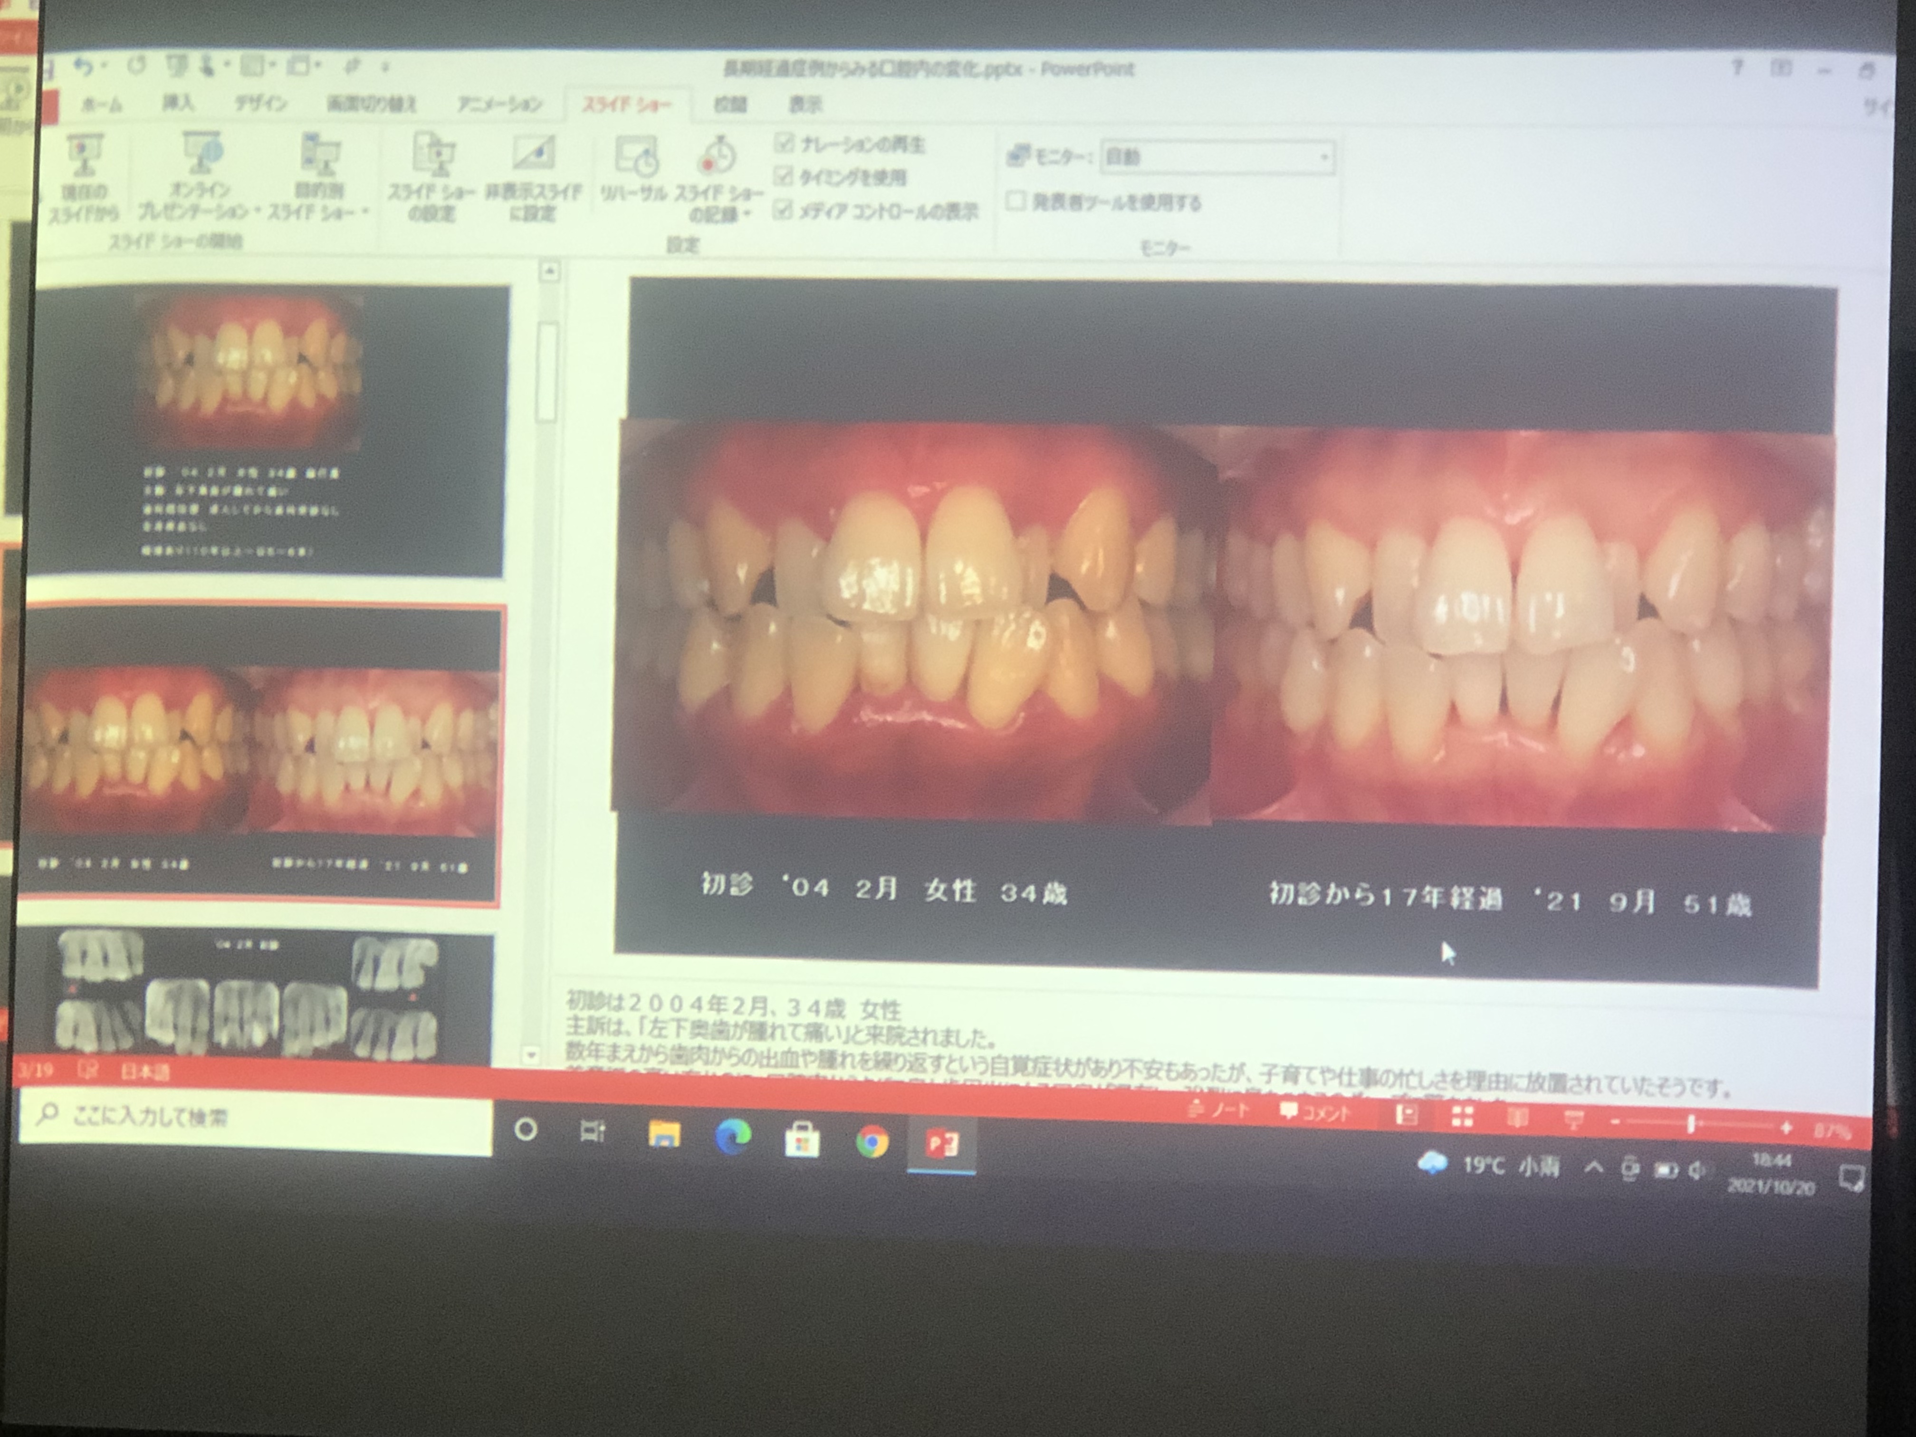Click language indicator 日本語 in status bar
The image size is (1916, 1437).
coord(145,1073)
